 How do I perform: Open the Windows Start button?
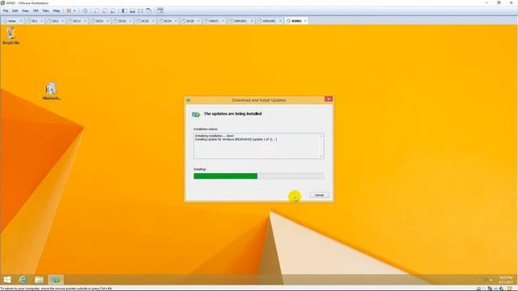coord(7,280)
